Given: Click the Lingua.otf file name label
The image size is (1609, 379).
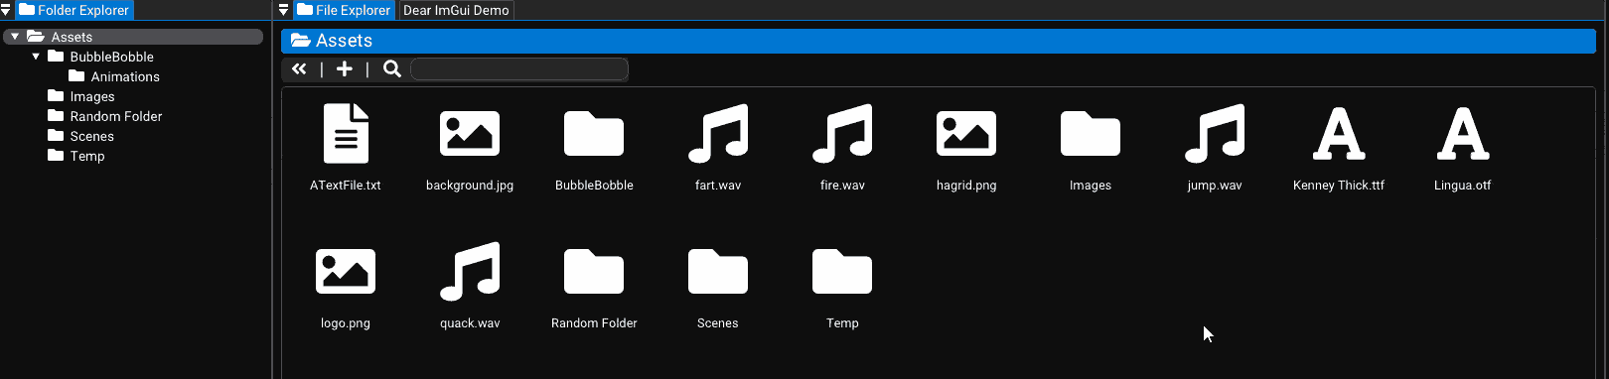Looking at the screenshot, I should coord(1463,186).
